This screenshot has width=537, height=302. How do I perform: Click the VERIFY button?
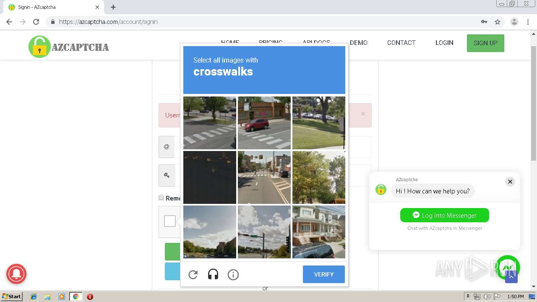pos(324,274)
